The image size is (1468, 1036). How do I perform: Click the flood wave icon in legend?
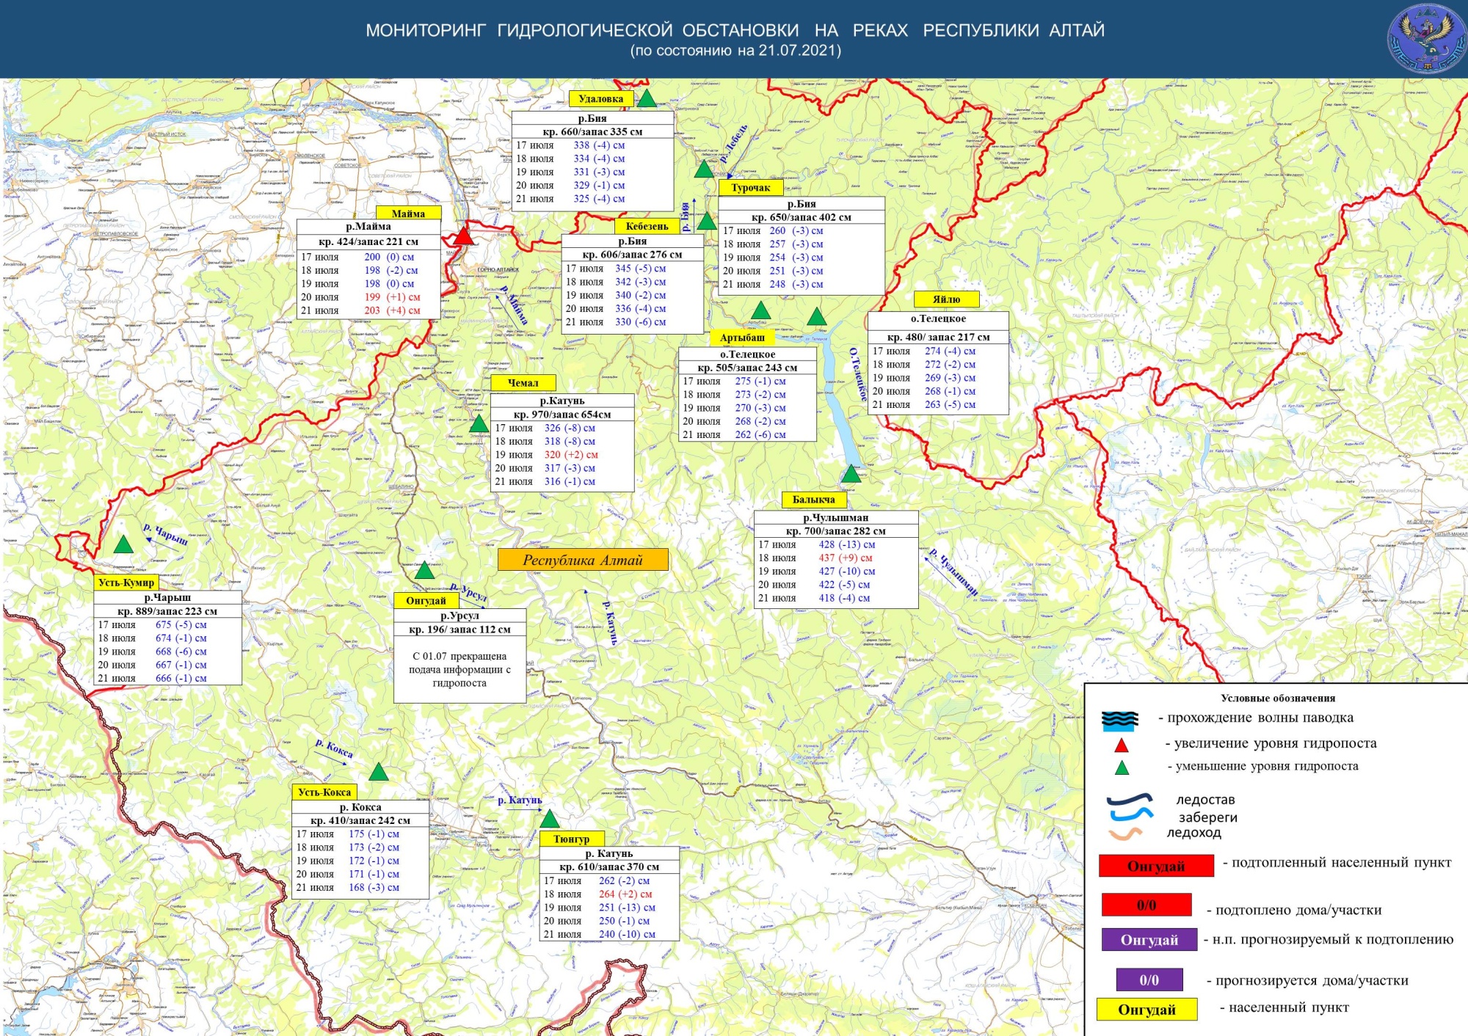tap(1120, 721)
